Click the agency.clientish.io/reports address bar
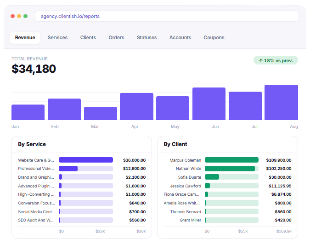The width and height of the screenshot is (310, 251). pos(167,16)
